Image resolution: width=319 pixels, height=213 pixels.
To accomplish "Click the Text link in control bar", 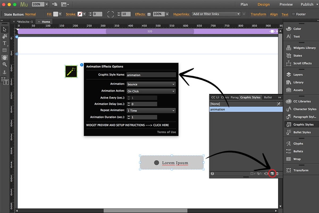I will [285, 14].
